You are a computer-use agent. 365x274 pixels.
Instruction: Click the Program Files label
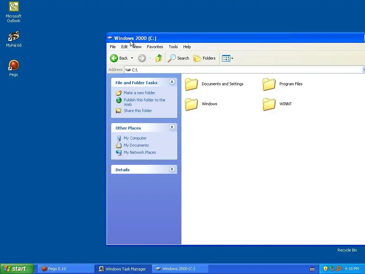[x=291, y=84]
